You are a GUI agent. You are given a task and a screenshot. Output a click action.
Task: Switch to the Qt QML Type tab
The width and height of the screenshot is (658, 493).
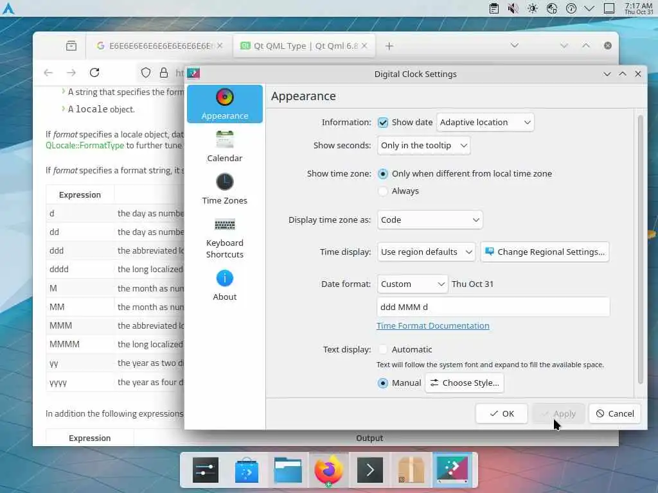[304, 46]
